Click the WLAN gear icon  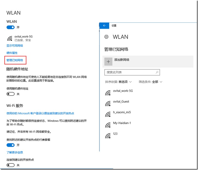point(107,37)
